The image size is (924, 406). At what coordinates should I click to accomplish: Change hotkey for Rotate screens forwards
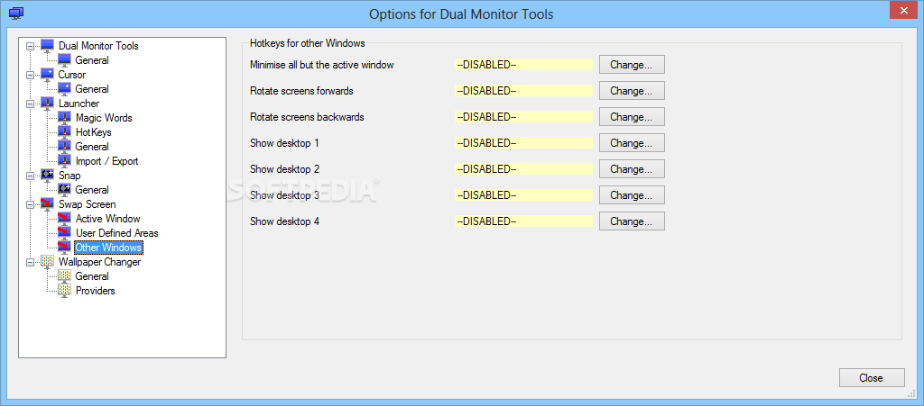[x=632, y=91]
